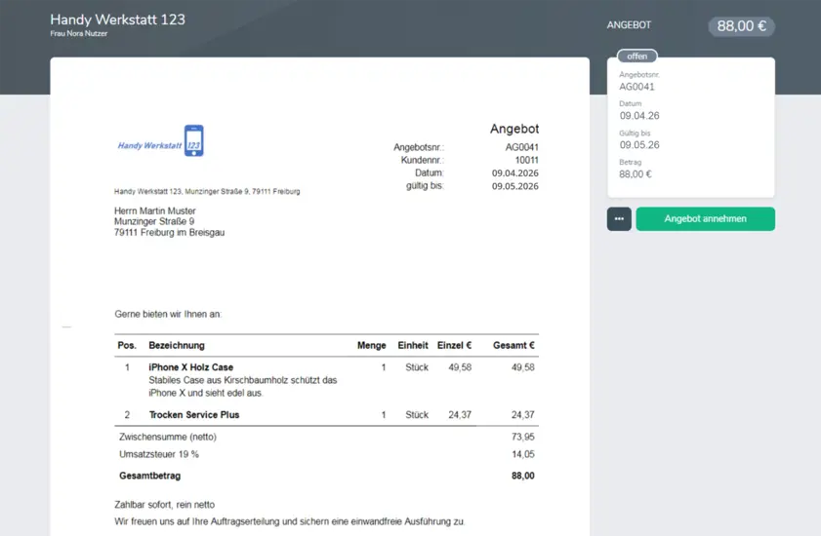The image size is (821, 536).
Task: Click the Angebot annehmen button
Action: pos(705,219)
